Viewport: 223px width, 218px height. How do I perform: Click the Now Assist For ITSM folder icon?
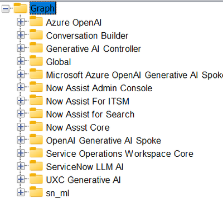36,100
